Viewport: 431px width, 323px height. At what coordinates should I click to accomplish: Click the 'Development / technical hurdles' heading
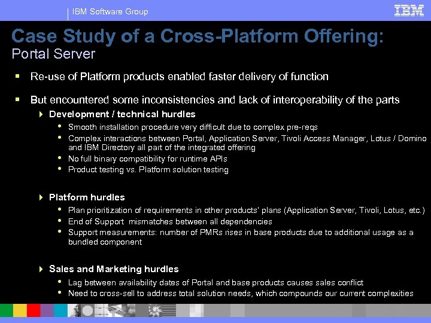tap(122, 114)
